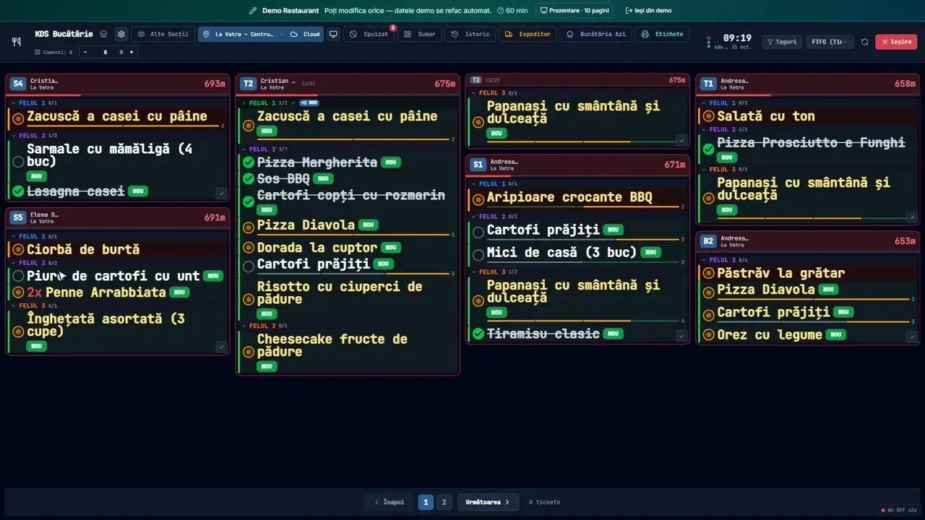Open the monitor display icon button
This screenshot has height=520, width=925.
click(333, 34)
